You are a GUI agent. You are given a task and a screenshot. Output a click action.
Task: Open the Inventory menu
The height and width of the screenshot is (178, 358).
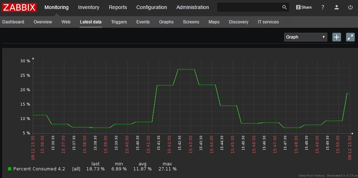tap(89, 7)
